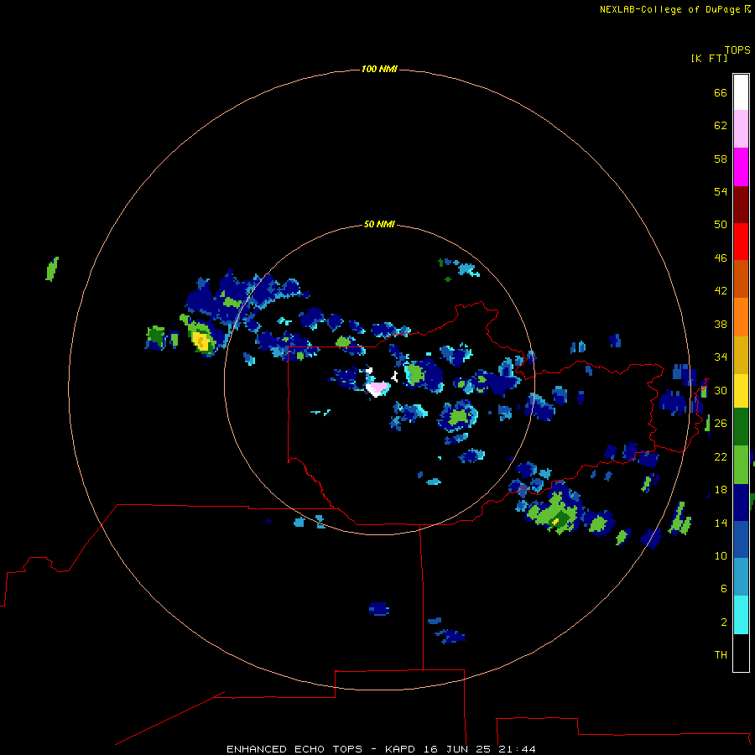Click the [K FT] units label
Image resolution: width=755 pixels, height=755 pixels.
click(x=709, y=59)
